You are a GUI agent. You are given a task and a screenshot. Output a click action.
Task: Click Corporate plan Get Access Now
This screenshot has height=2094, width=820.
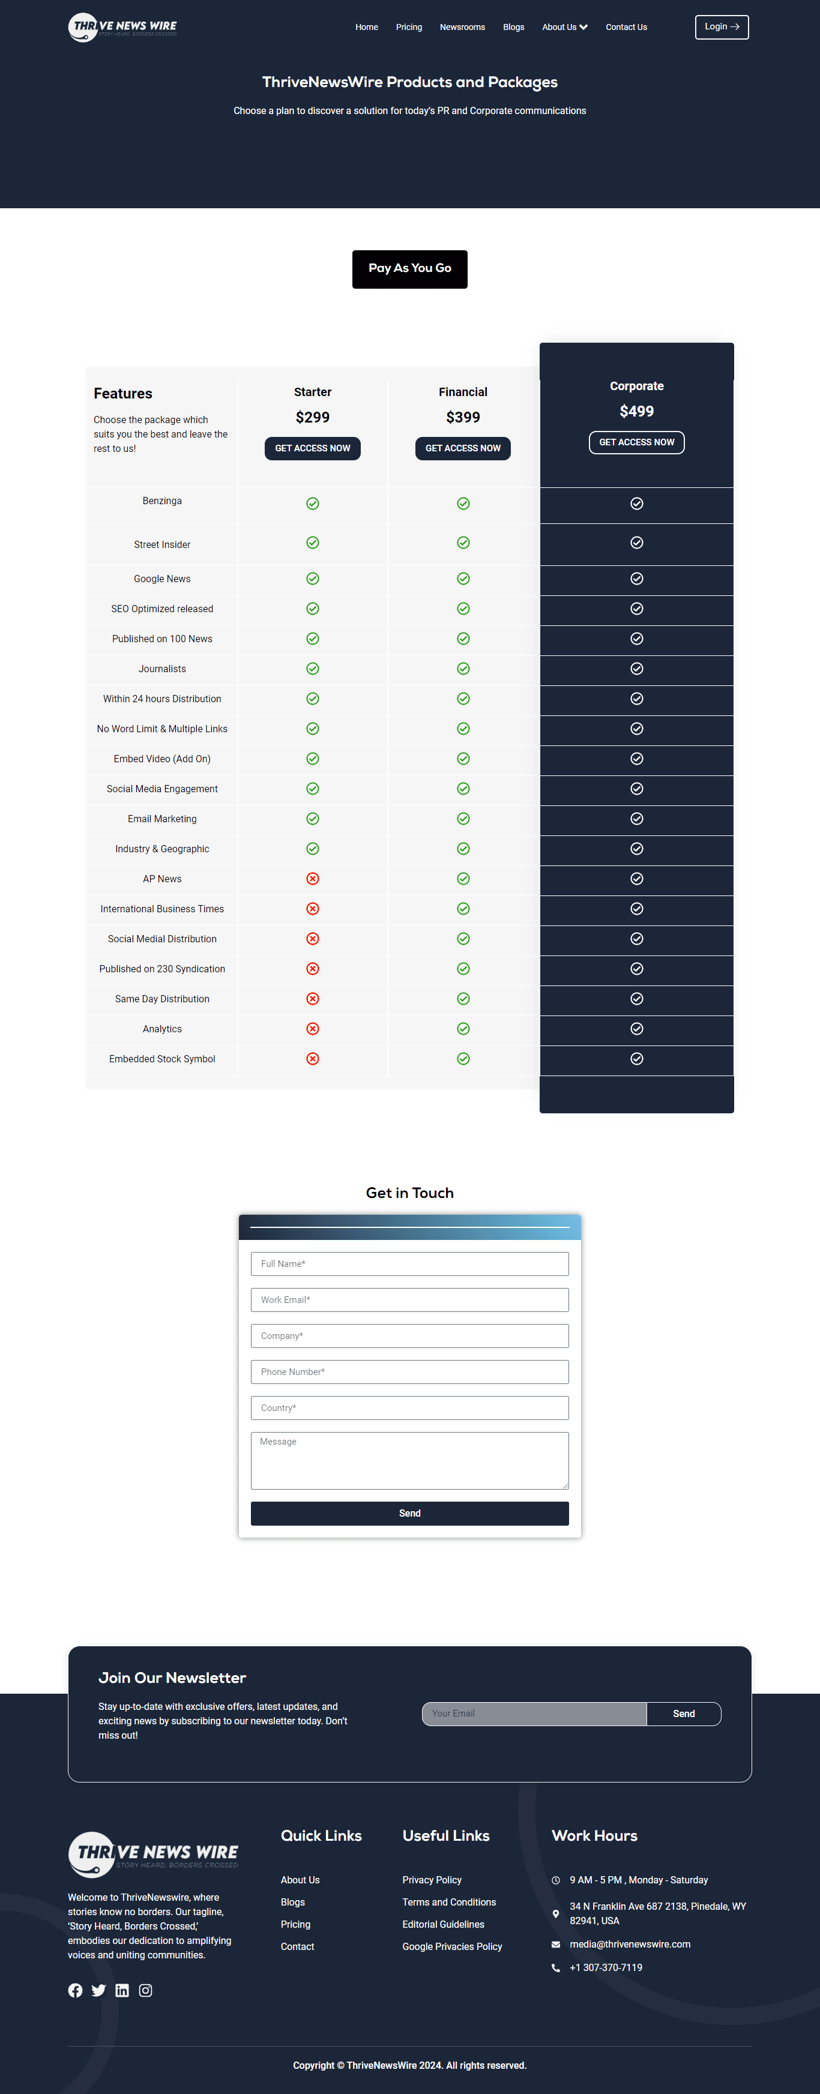(637, 442)
